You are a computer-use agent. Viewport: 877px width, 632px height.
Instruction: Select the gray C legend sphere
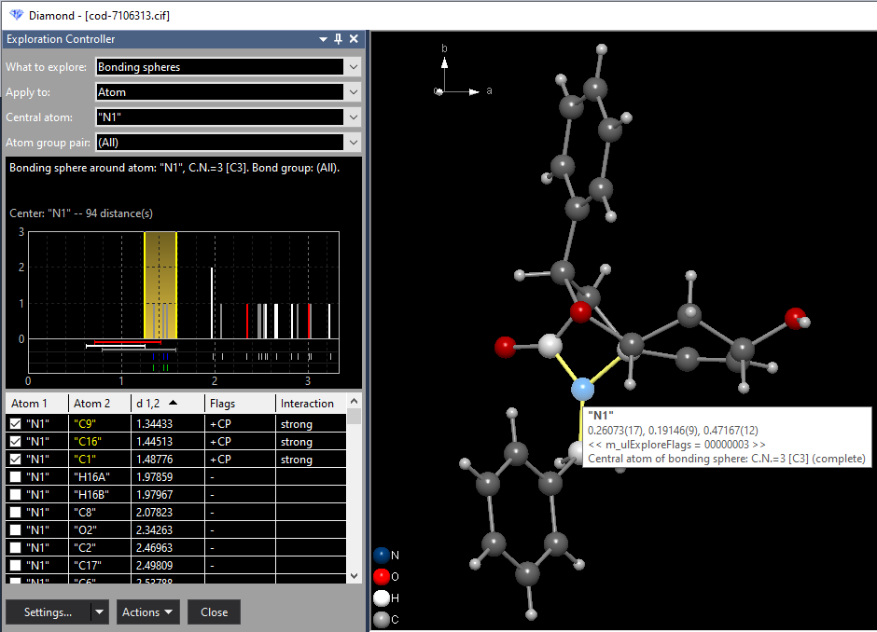(380, 618)
